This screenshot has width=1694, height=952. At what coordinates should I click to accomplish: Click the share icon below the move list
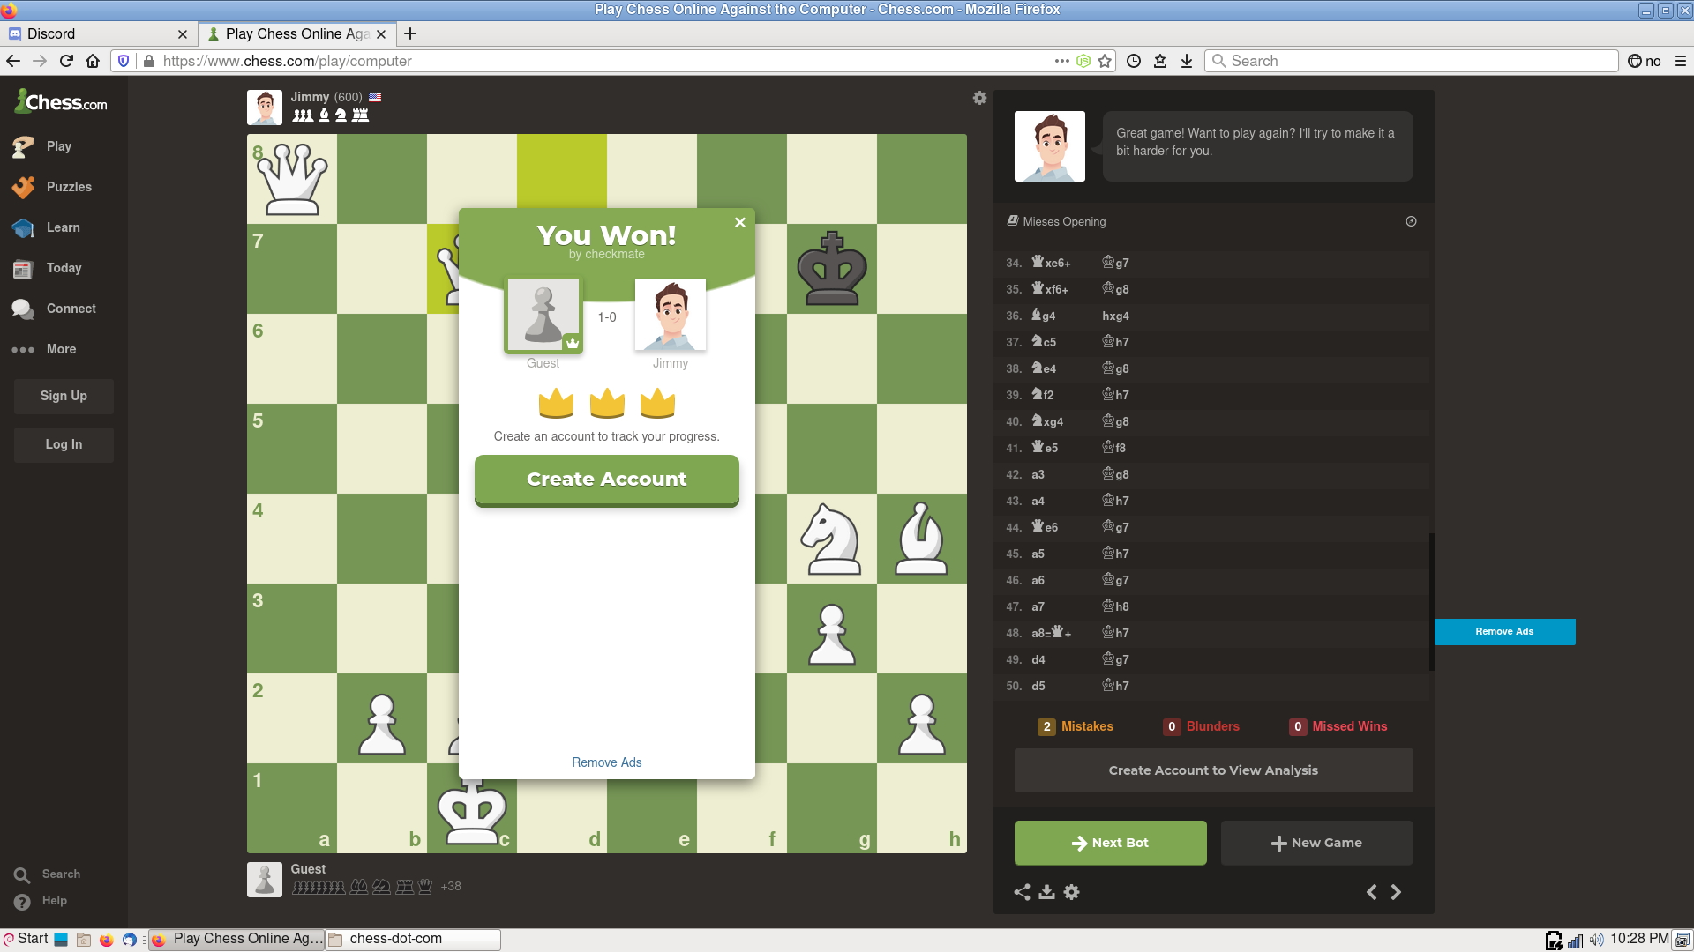pos(1022,892)
